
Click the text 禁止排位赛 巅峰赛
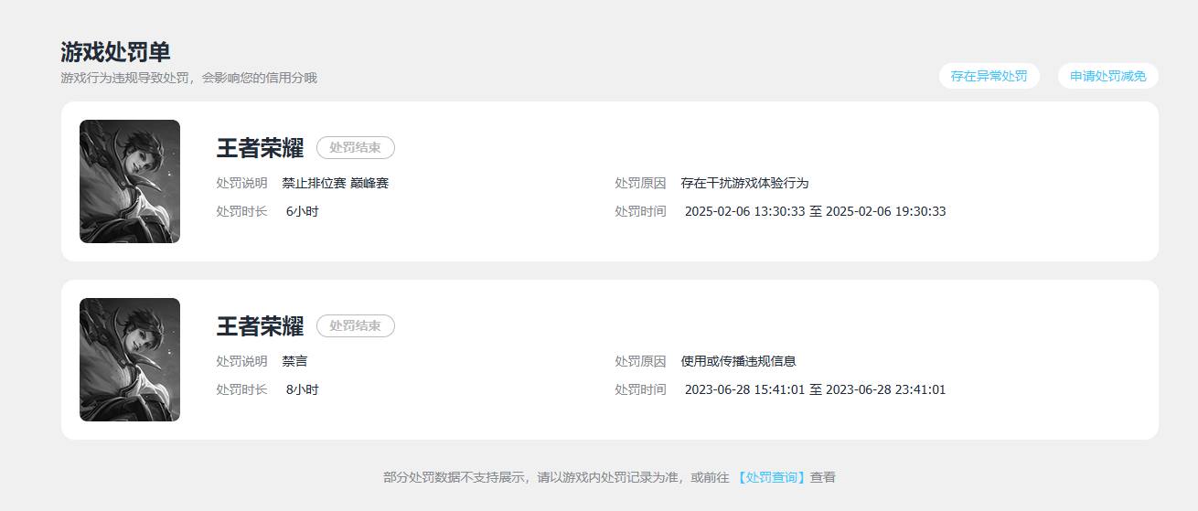point(336,183)
